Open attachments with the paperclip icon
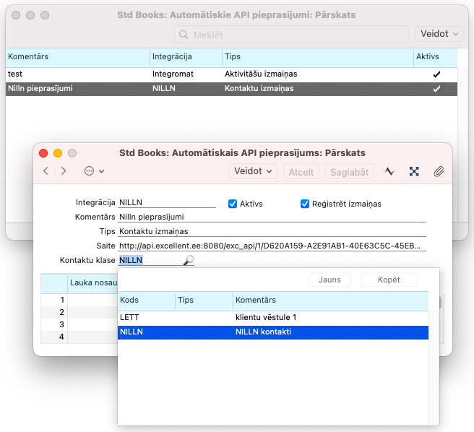This screenshot has width=474, height=432. click(438, 171)
